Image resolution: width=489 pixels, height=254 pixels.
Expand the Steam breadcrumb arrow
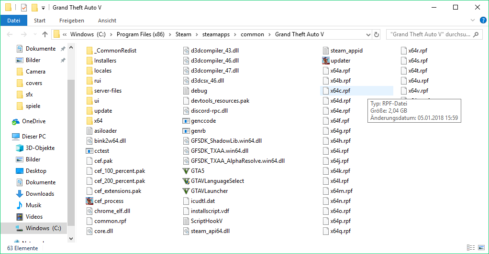[x=197, y=34]
